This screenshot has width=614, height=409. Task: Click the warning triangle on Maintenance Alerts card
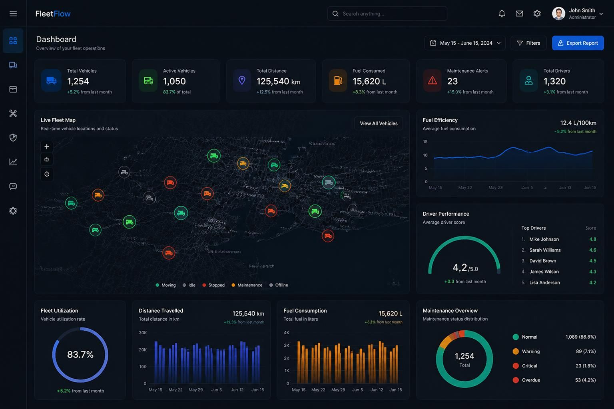coord(433,81)
